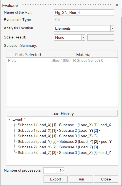This screenshot has height=186, width=122.
Task: Click the Export button
Action: [x=55, y=179]
